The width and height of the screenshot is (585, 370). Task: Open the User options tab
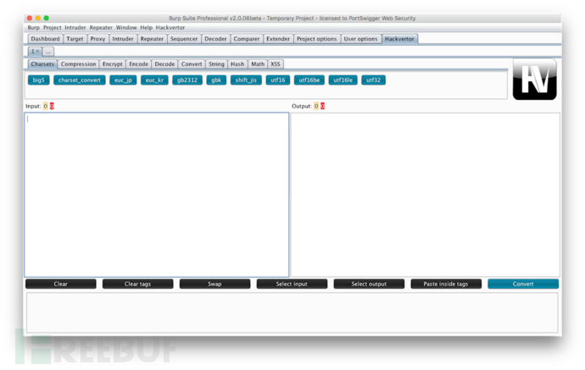(x=360, y=39)
